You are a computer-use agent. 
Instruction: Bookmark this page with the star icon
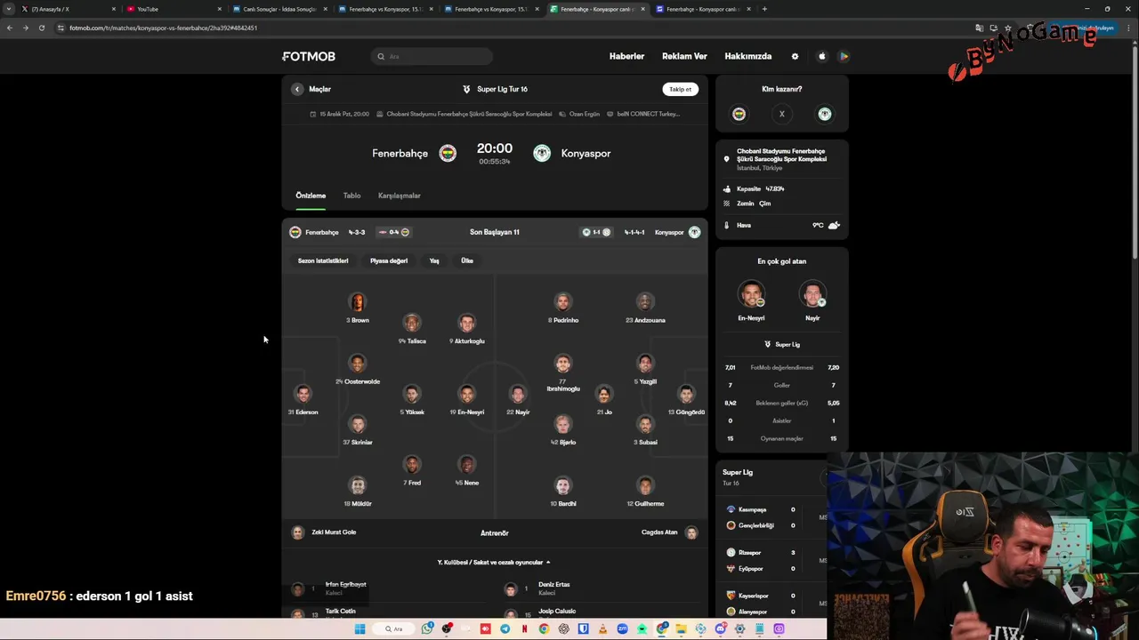[1008, 28]
